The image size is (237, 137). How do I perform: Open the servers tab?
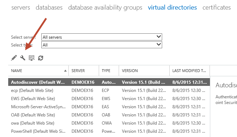[x=21, y=7]
